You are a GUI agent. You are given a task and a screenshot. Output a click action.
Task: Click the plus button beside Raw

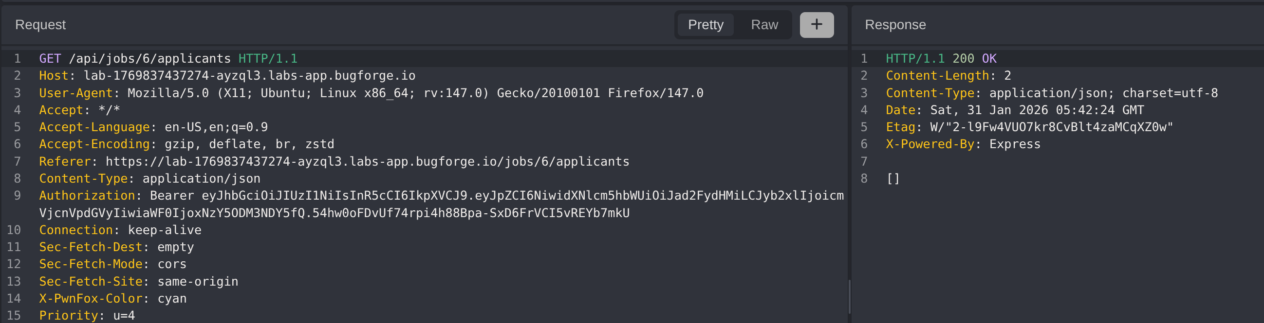click(816, 25)
